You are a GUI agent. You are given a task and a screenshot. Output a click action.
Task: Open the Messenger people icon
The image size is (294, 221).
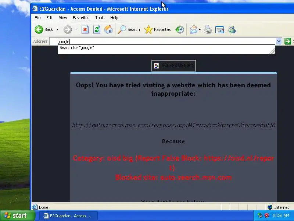coord(232,29)
